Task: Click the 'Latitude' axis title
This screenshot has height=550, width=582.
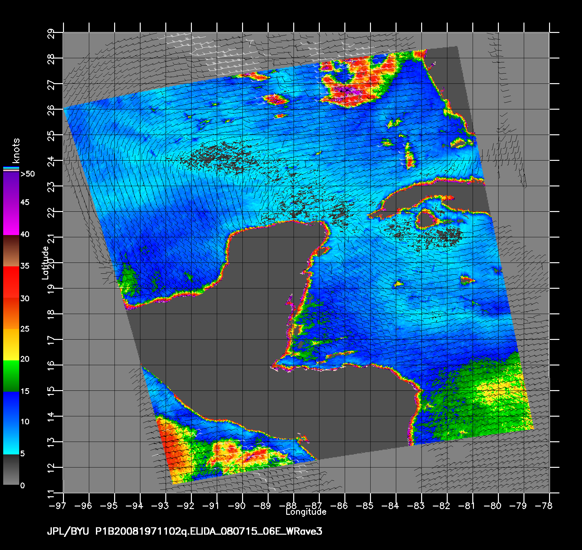Action: coord(45,263)
